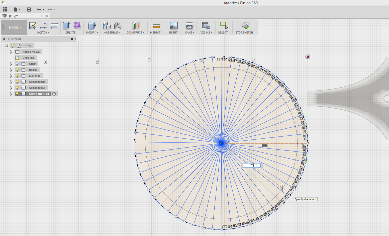Click the Autodesk Fusion 360 app icon
The height and width of the screenshot is (236, 389).
3,2
